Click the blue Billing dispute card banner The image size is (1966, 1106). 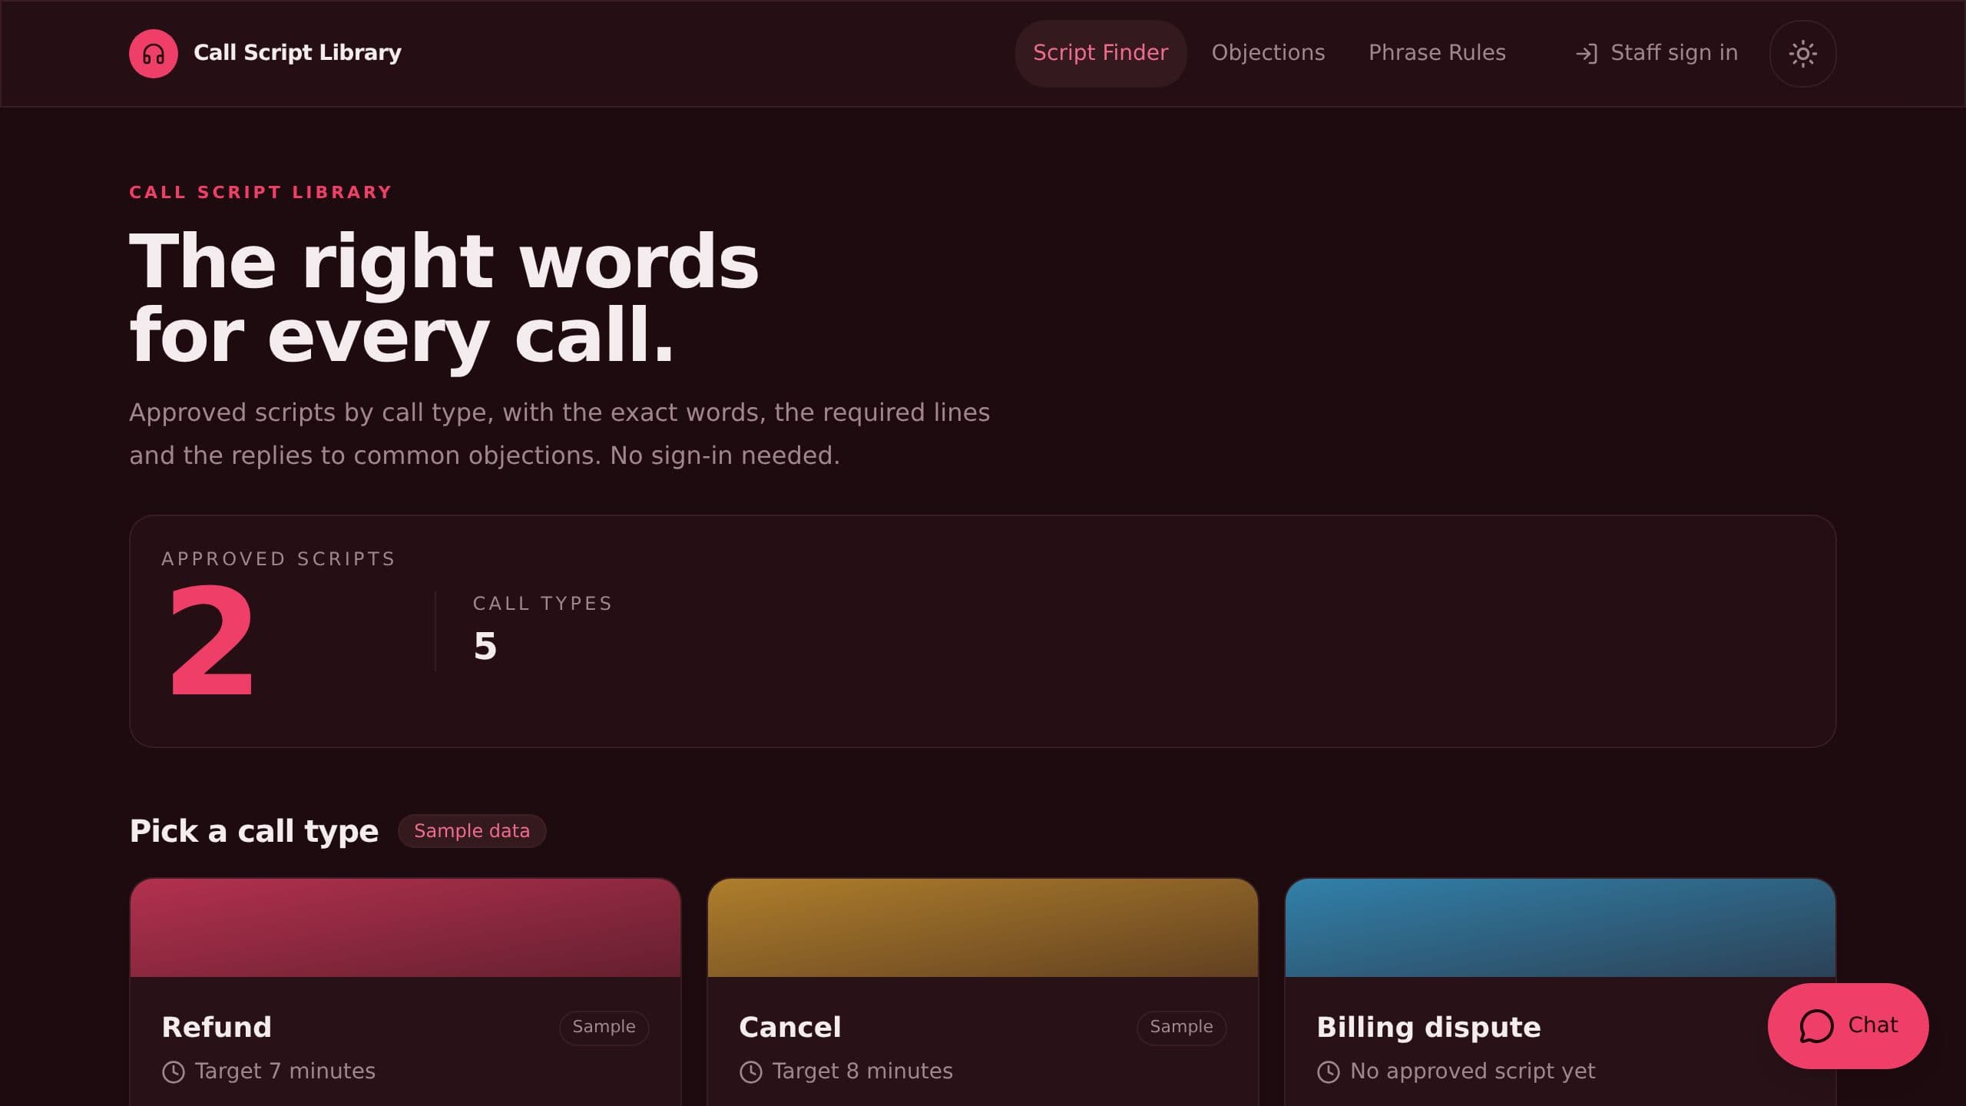tap(1561, 928)
